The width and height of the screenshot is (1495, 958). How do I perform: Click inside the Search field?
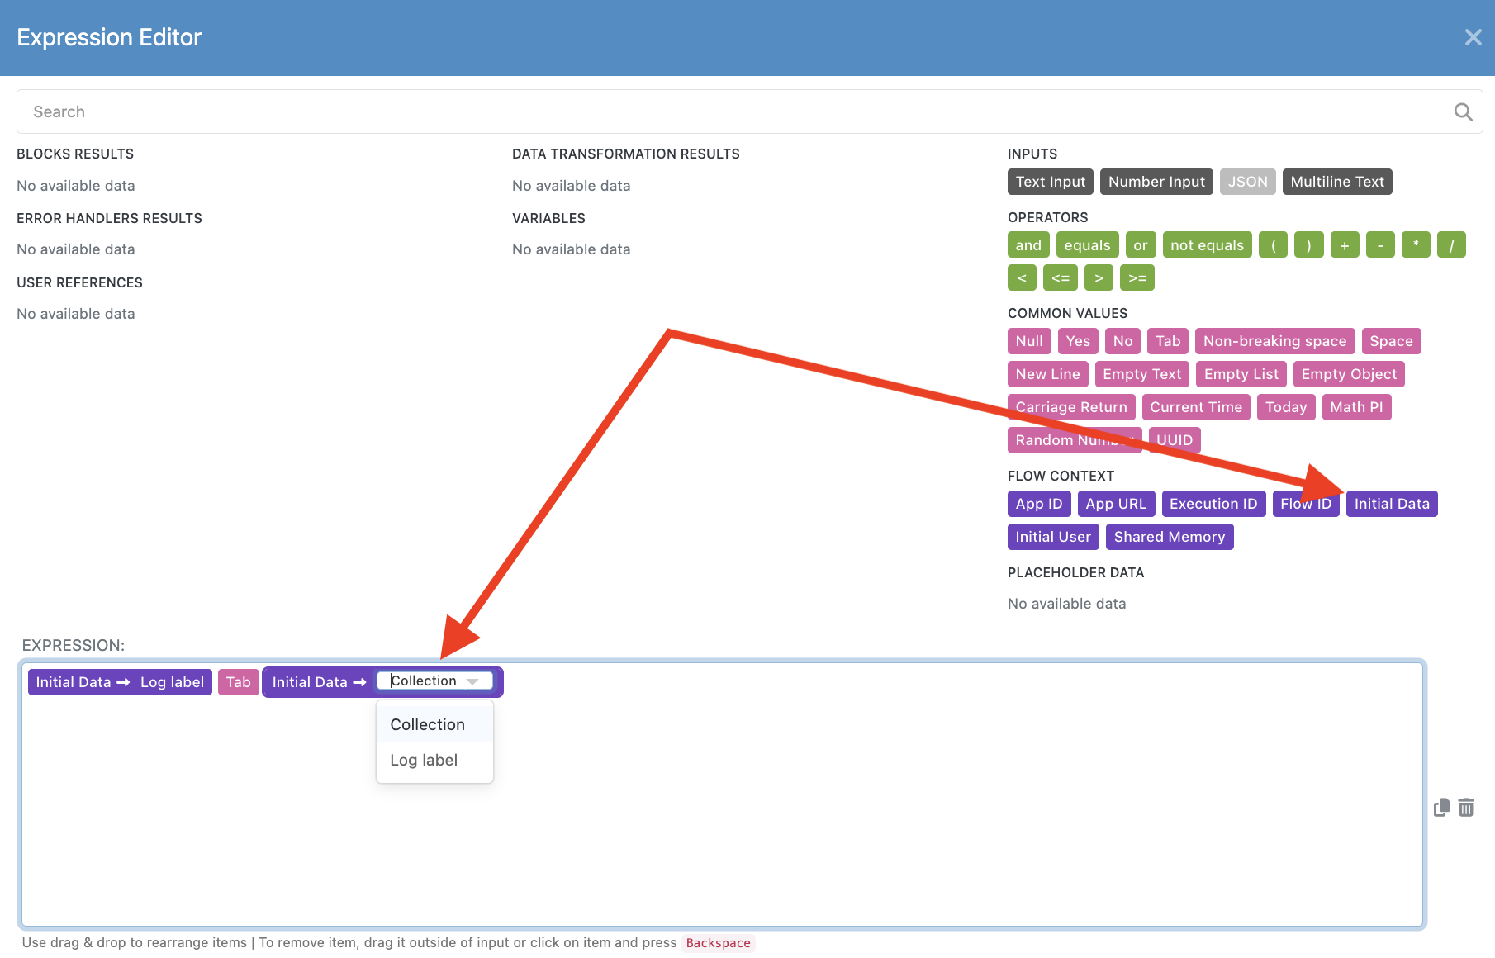[x=330, y=111]
